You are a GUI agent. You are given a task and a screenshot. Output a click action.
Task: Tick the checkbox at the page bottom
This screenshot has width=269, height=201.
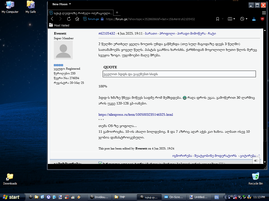coord(100,163)
